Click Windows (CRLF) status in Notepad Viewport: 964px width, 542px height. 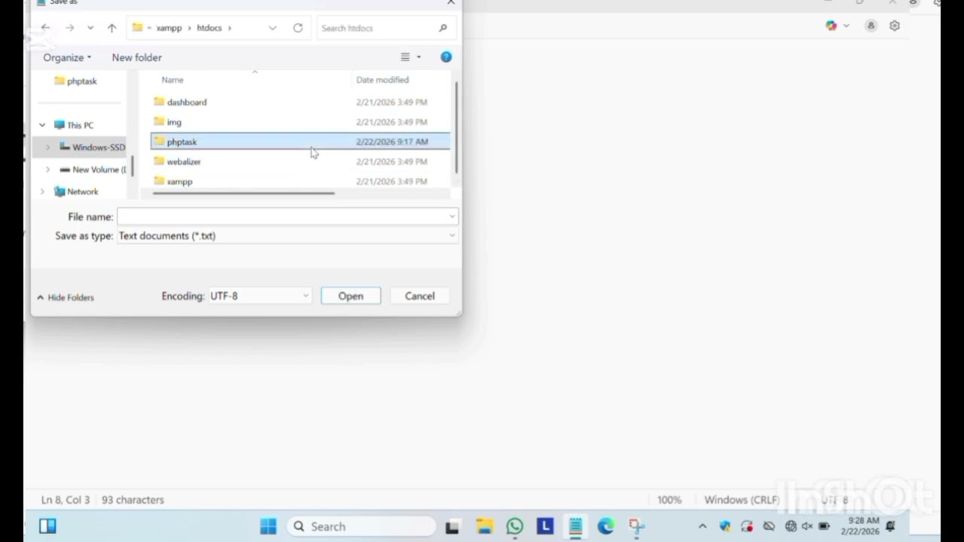(742, 500)
